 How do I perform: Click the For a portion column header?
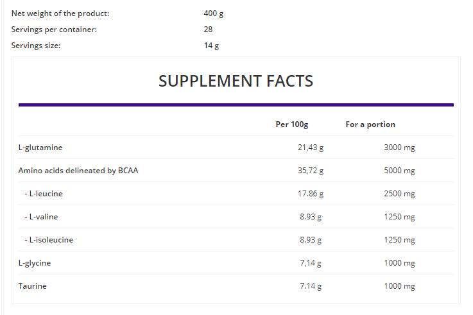[370, 124]
